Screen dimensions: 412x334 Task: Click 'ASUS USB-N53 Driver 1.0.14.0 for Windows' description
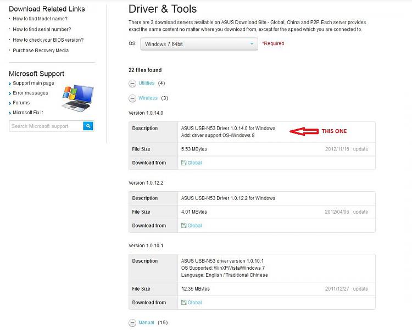coord(228,128)
